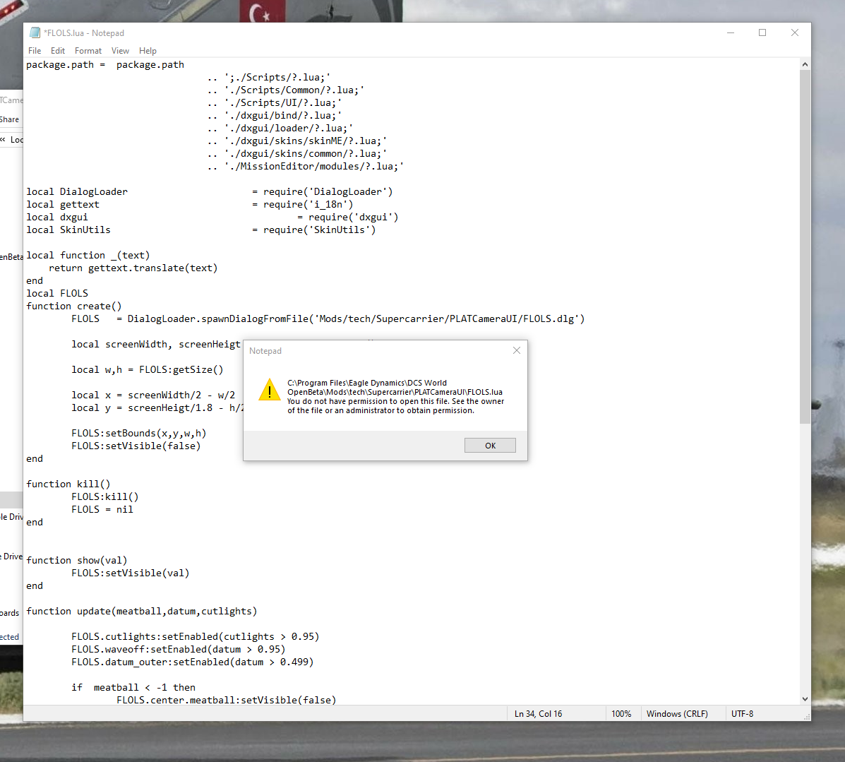Click the line 'FLOLS:setBounds(x,y,w,h)'

coord(139,433)
